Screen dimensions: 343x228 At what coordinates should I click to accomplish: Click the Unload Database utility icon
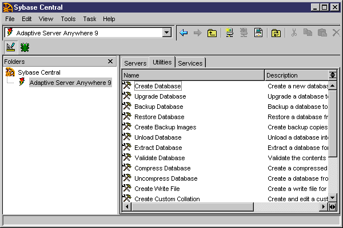click(x=127, y=137)
